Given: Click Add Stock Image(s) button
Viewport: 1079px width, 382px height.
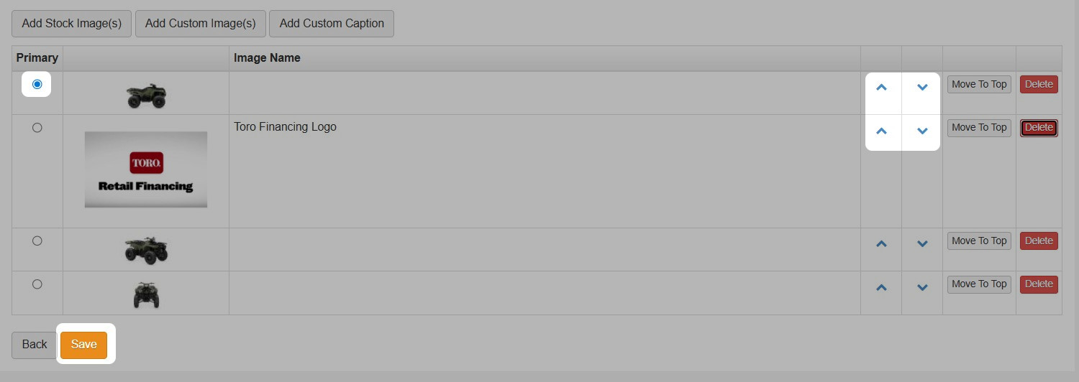Looking at the screenshot, I should coord(72,24).
